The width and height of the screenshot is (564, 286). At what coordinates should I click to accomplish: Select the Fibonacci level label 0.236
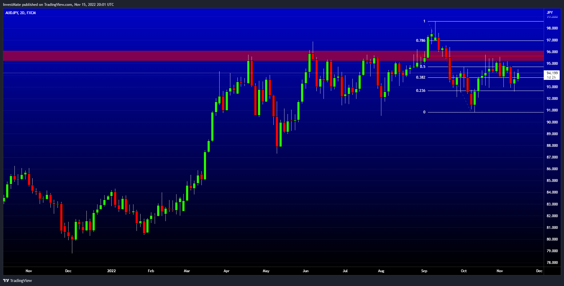pyautogui.click(x=421, y=91)
